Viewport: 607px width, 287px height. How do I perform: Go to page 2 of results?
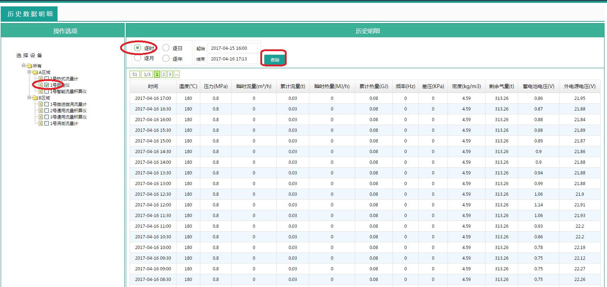[x=163, y=74]
